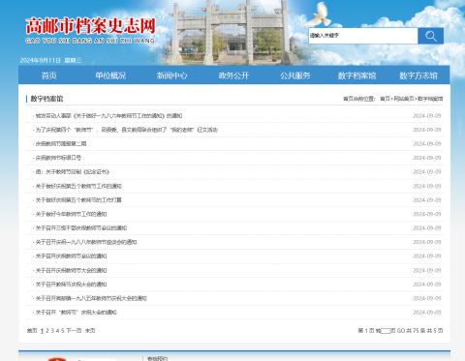Go to page 2 of results

coord(47,331)
